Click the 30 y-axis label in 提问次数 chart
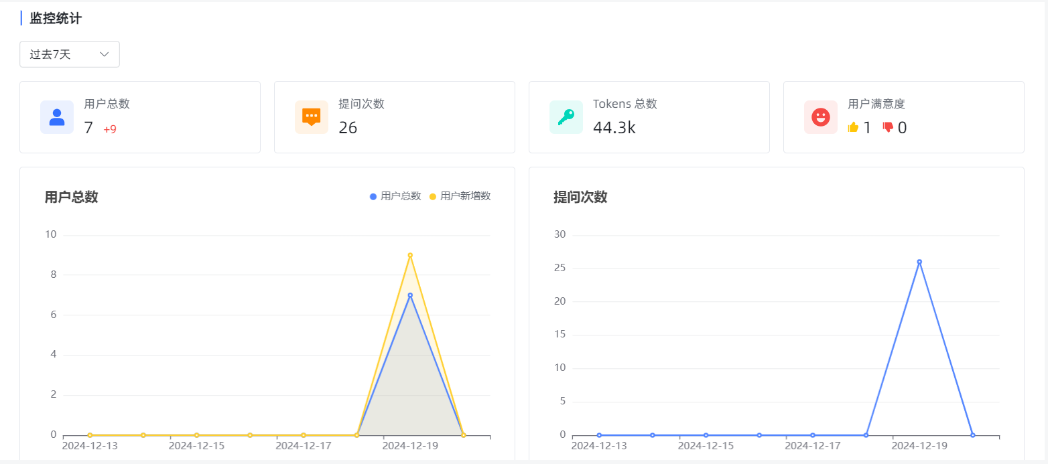 560,234
